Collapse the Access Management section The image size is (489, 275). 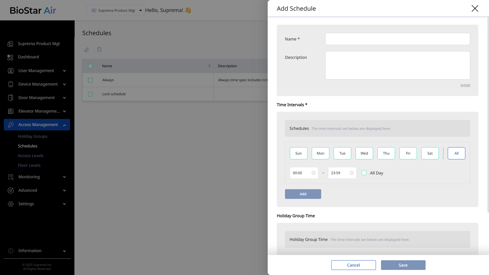(64, 125)
